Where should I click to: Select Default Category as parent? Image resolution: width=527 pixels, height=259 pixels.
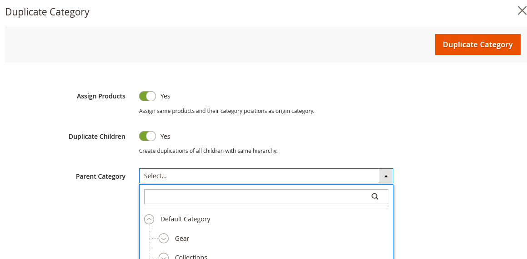(x=185, y=219)
